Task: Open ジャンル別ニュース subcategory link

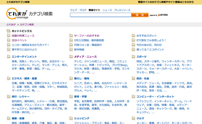Action: click(x=95, y=61)
